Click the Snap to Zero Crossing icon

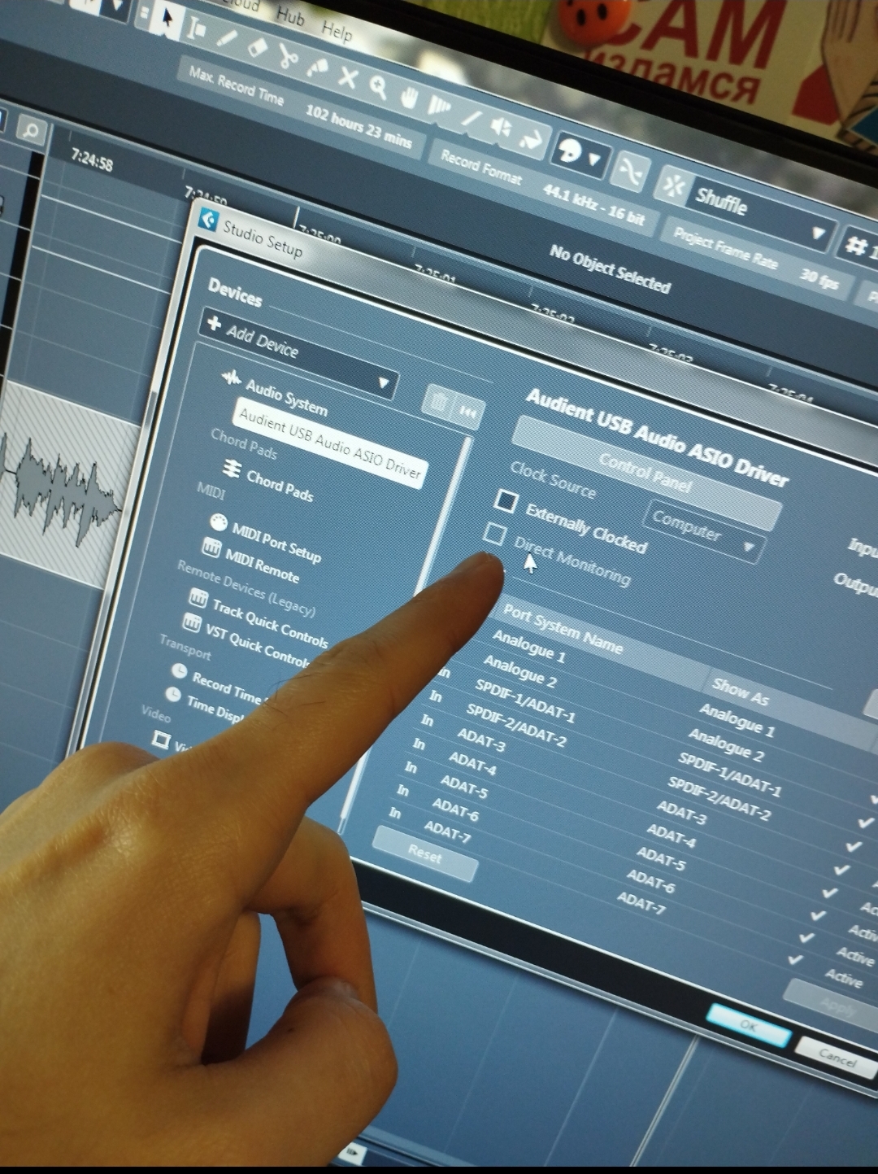631,171
